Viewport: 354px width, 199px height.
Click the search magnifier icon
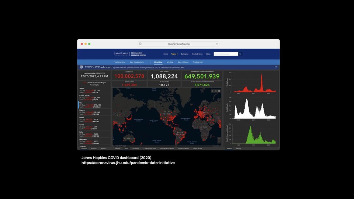(x=240, y=54)
